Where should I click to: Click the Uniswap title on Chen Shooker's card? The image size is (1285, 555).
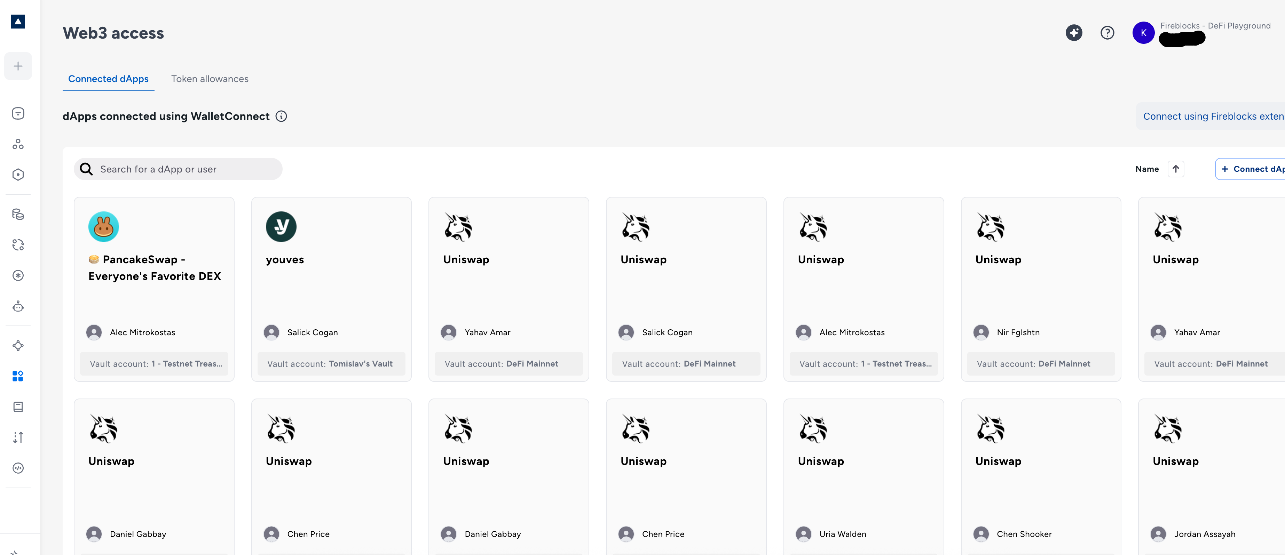coord(998,462)
